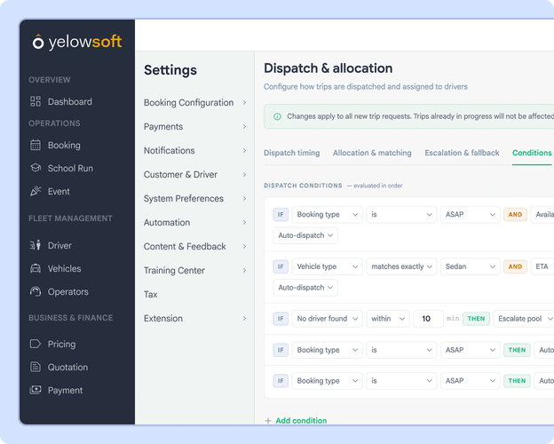Click AND badge in first Booking type row
554x444 pixels.
coord(515,215)
